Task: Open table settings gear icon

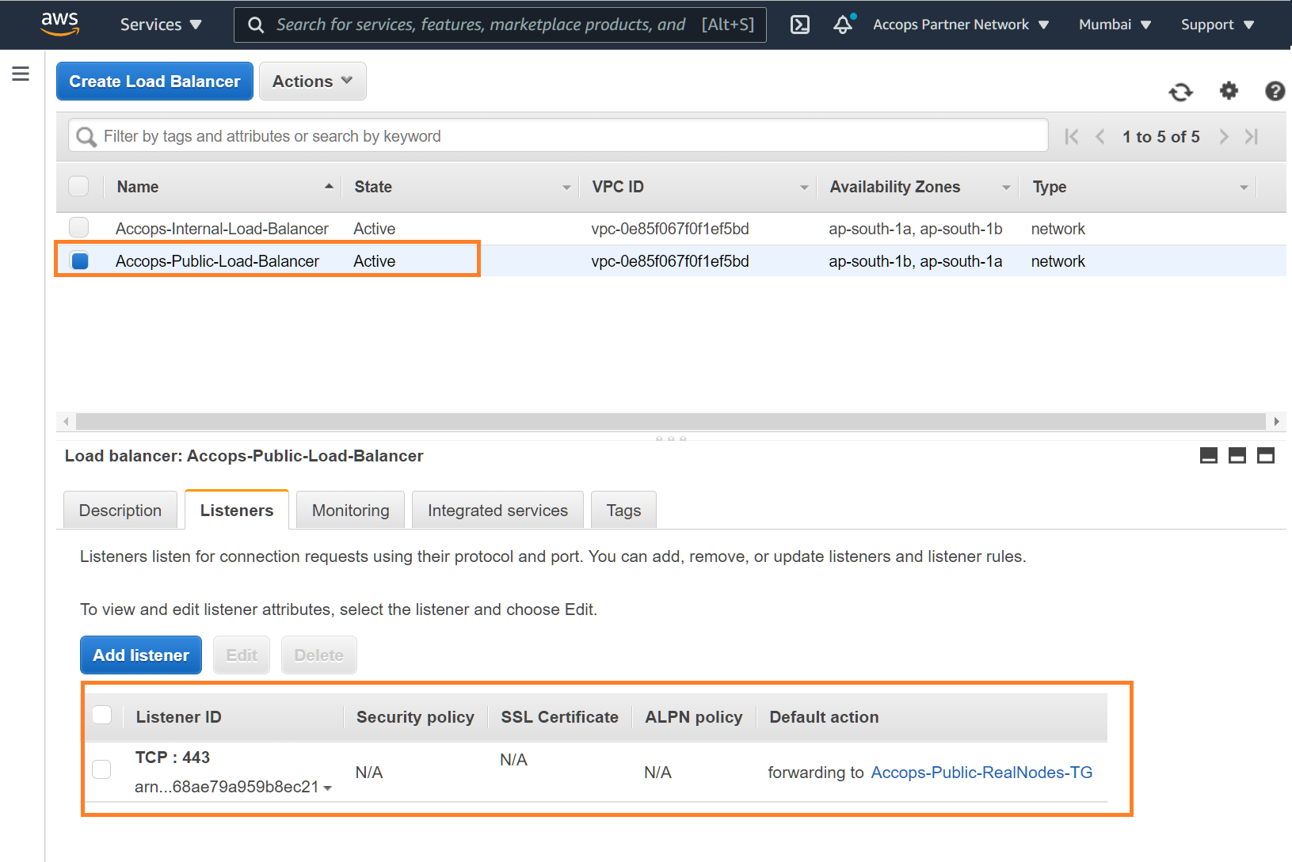Action: [x=1229, y=91]
